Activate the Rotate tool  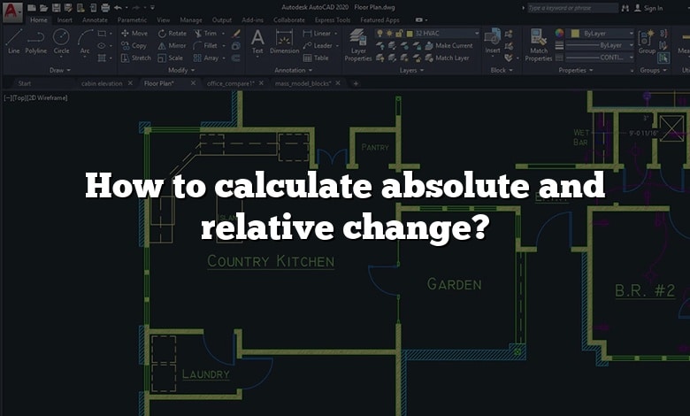point(172,34)
